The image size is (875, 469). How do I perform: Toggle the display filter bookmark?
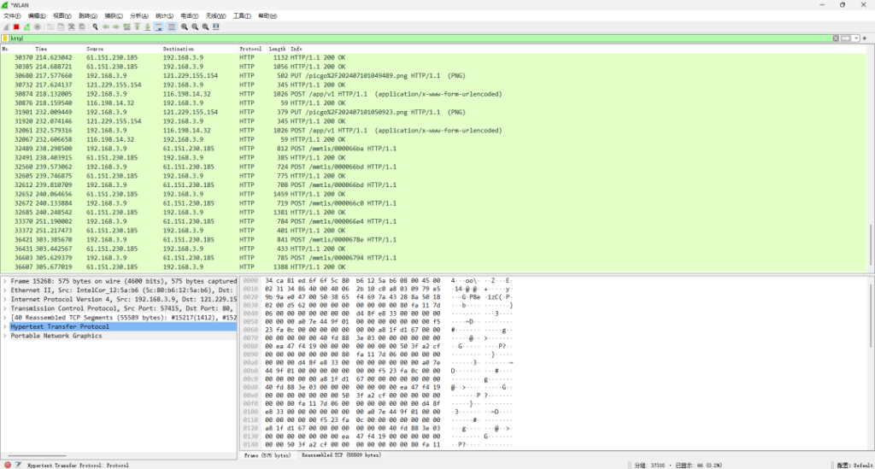point(5,38)
